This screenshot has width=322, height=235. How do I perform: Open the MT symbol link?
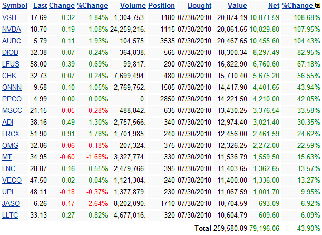pos(7,157)
